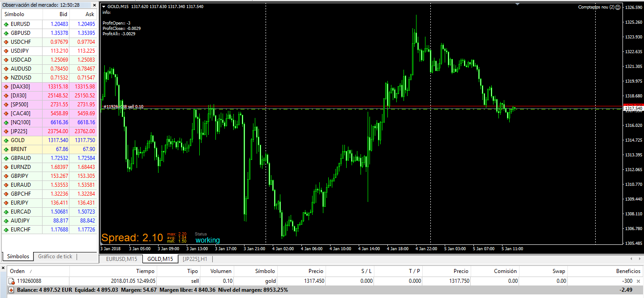Click the [DJI30] symbol arrow icon
Image resolution: width=644 pixels, height=298 pixels.
[x=6, y=96]
